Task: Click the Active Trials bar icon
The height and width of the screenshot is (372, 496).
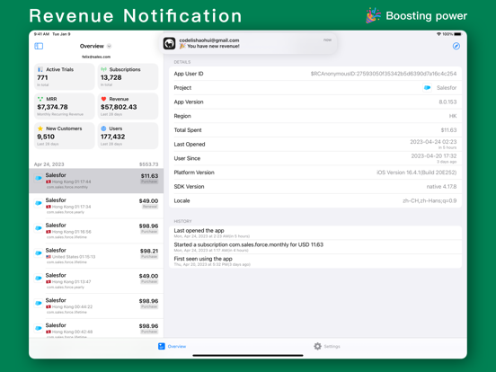Action: coord(40,69)
